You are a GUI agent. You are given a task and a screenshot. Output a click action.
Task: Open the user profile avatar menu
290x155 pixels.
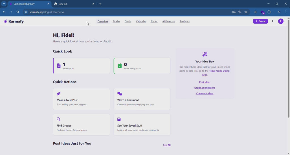point(281,21)
